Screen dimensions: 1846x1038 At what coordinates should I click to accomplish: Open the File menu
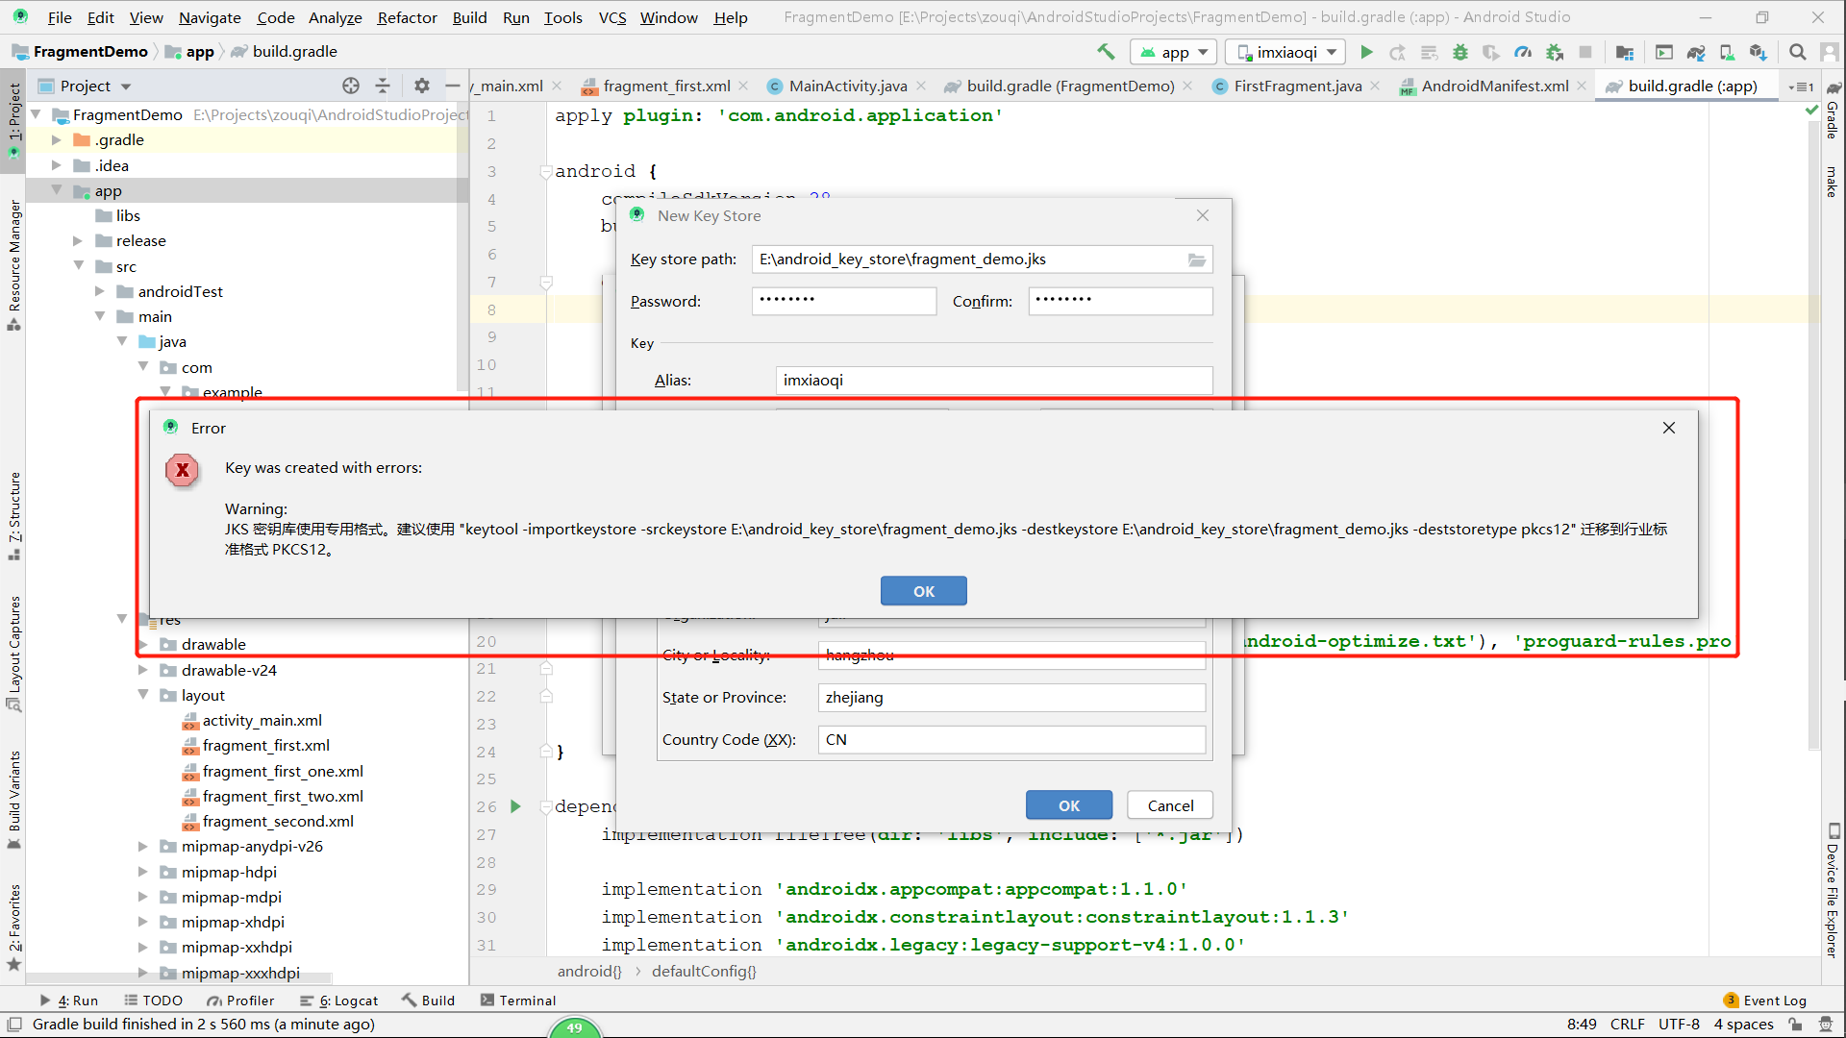coord(60,17)
